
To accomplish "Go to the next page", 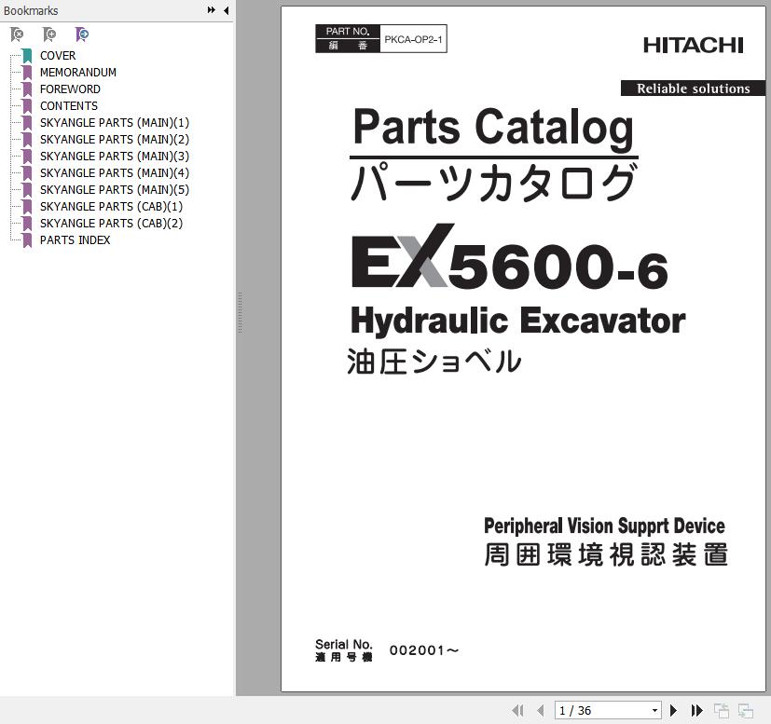I will tap(674, 710).
